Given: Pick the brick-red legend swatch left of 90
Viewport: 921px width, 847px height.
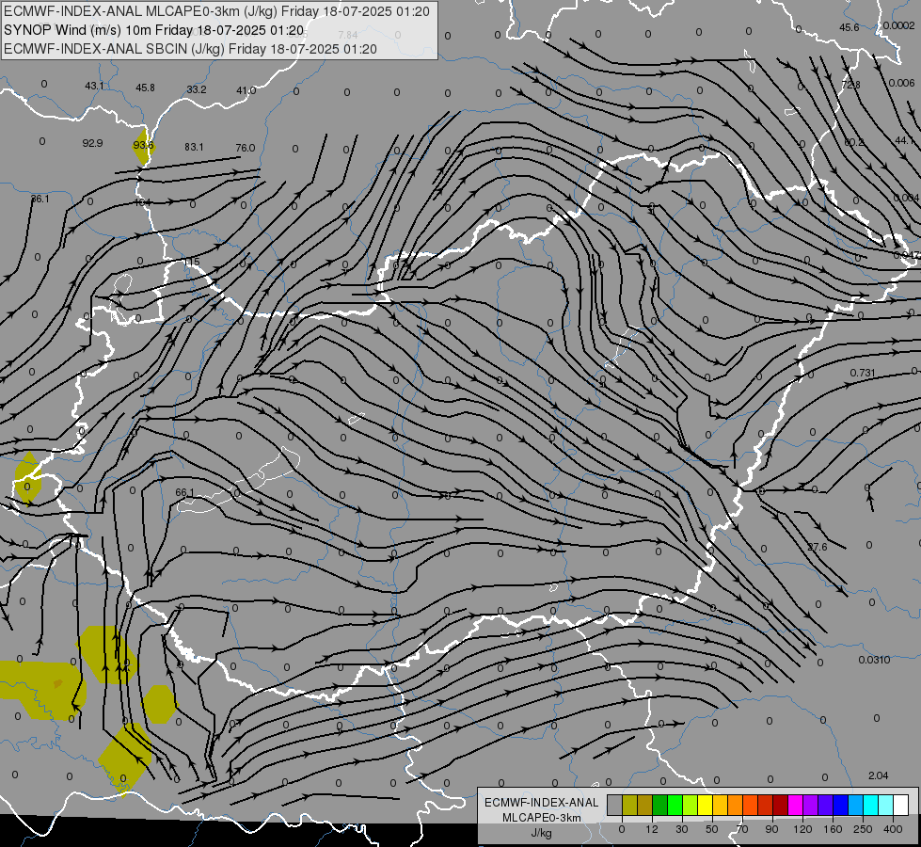Looking at the screenshot, I should coord(766,806).
